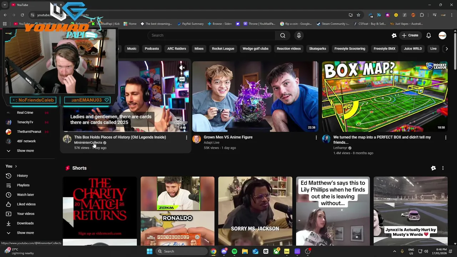Open the Jynxzi Hurt by Musty's Words short
The image size is (457, 257).
click(411, 211)
